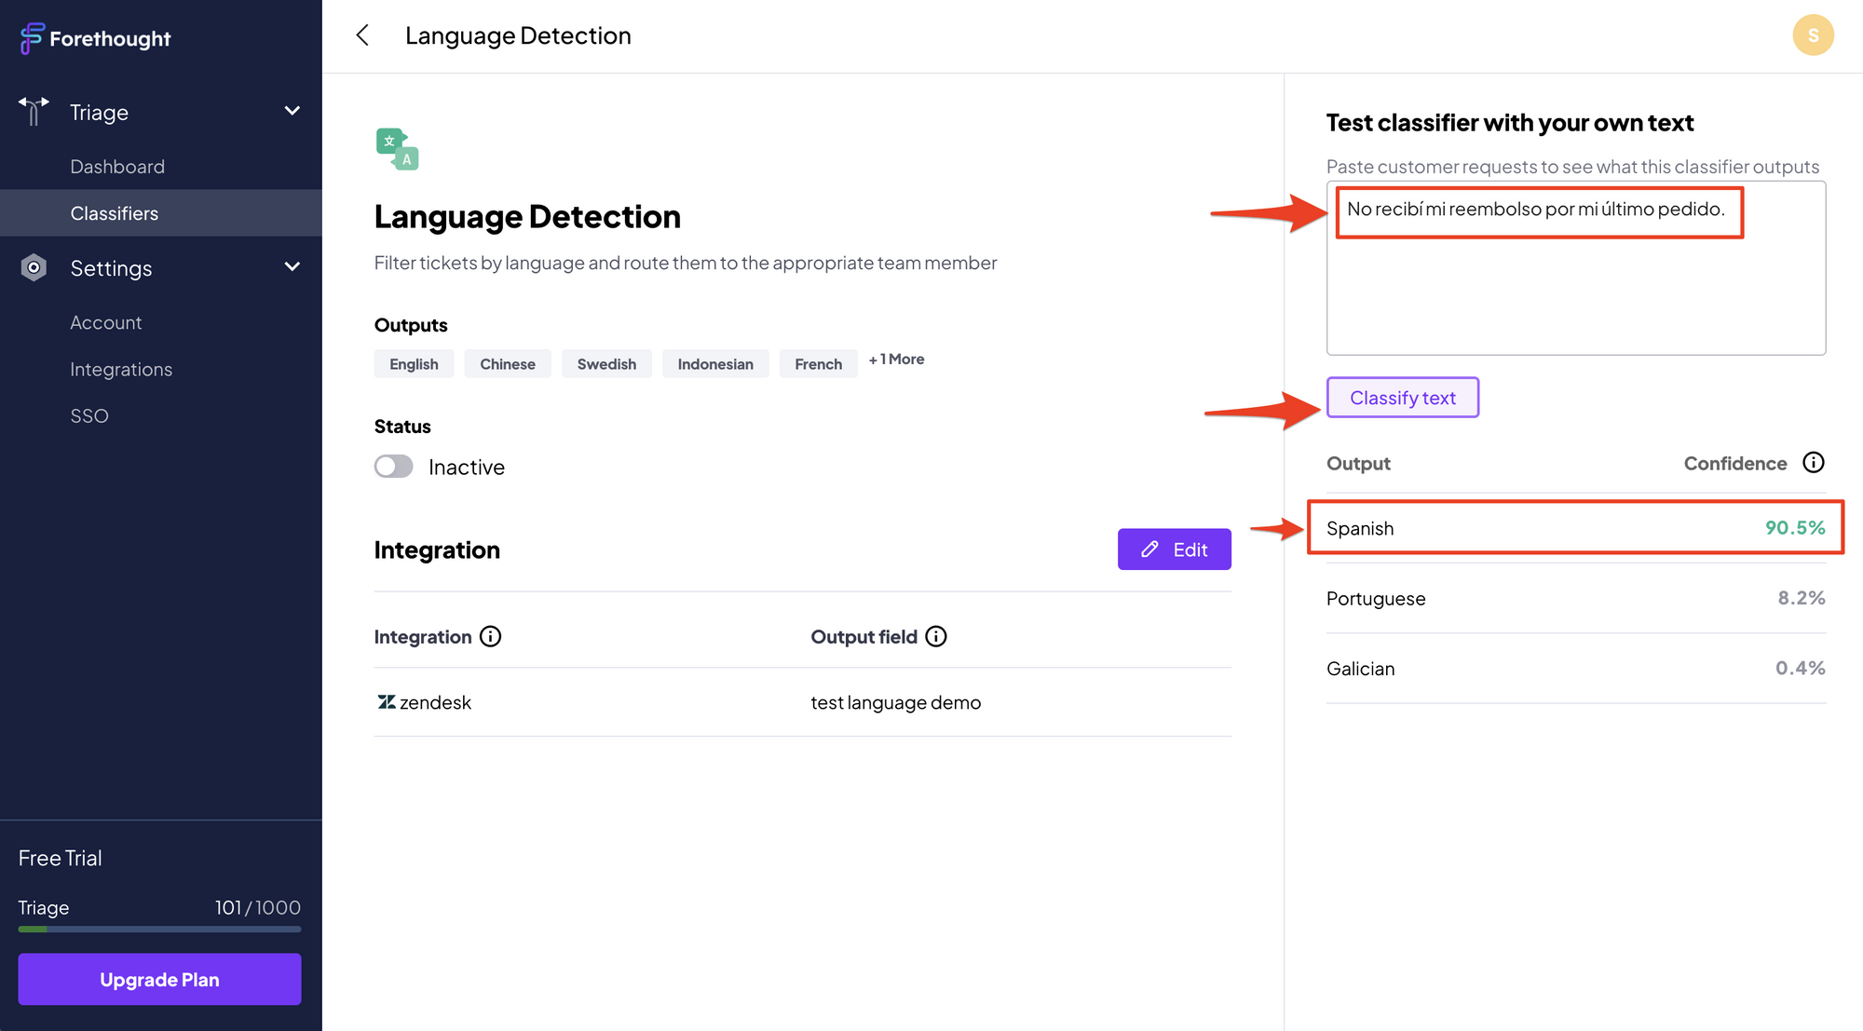Click the info icon beside Output field

pos(936,636)
